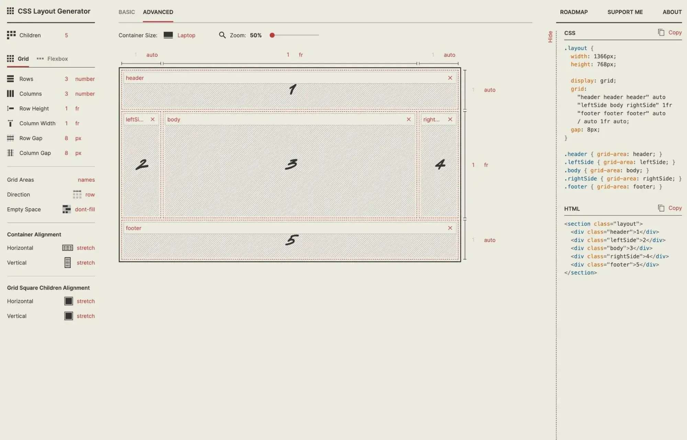Click the Column Gap icon

pyautogui.click(x=10, y=153)
